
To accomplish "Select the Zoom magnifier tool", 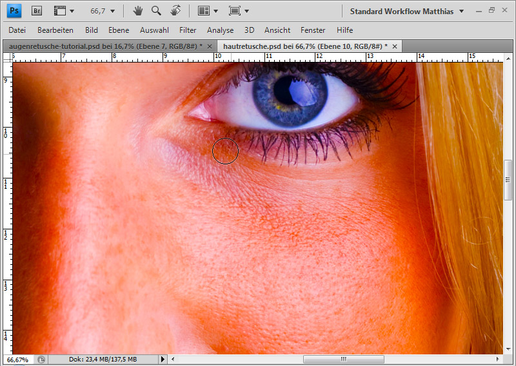I will point(156,11).
